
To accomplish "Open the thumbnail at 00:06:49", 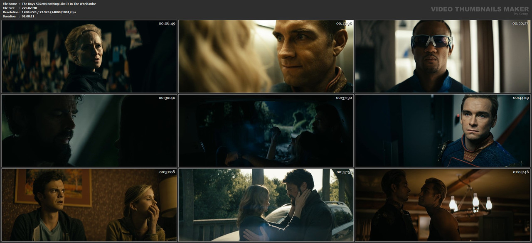I will (89, 56).
